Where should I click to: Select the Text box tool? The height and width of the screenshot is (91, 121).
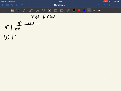pos(62,10)
